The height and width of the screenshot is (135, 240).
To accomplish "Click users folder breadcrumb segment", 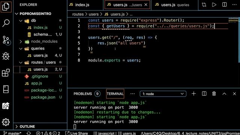I will coord(93,14).
